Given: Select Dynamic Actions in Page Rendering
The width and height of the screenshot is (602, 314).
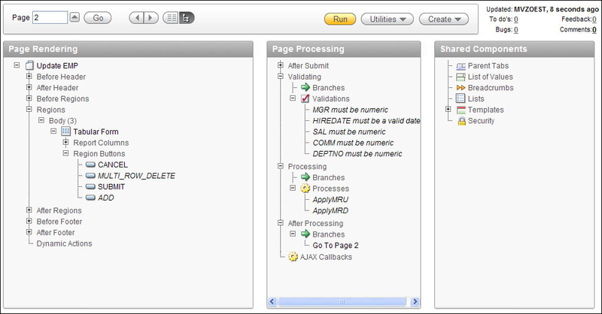Looking at the screenshot, I should [64, 243].
